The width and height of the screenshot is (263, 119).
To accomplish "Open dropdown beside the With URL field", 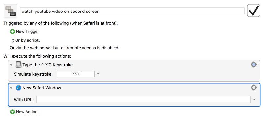I will click(x=254, y=99).
